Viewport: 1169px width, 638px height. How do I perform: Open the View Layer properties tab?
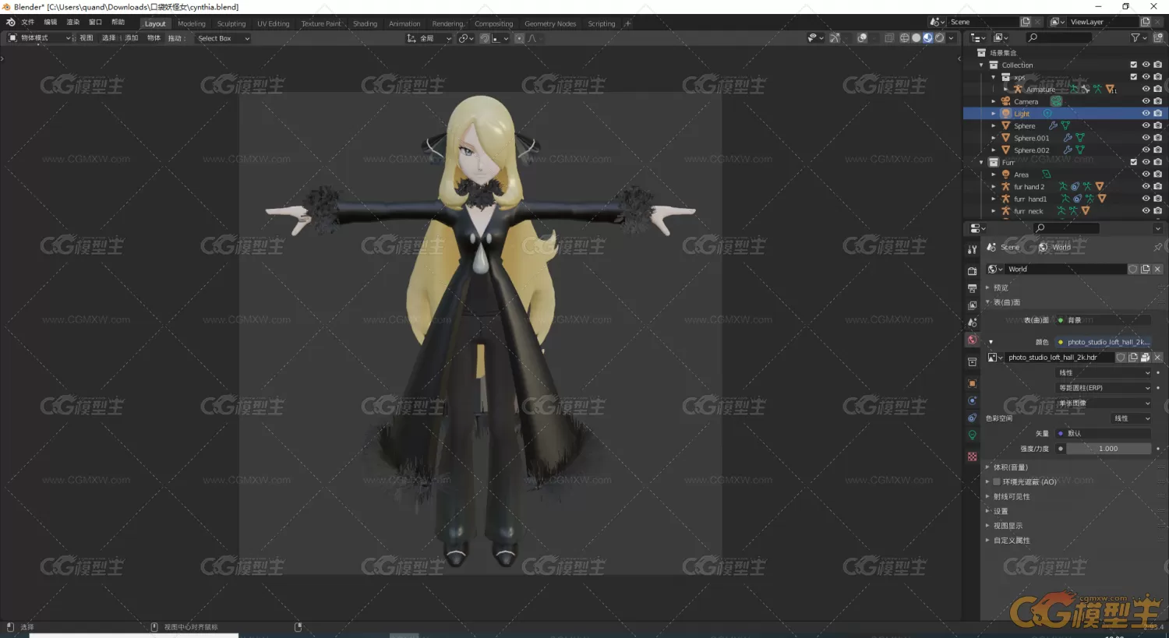point(972,305)
